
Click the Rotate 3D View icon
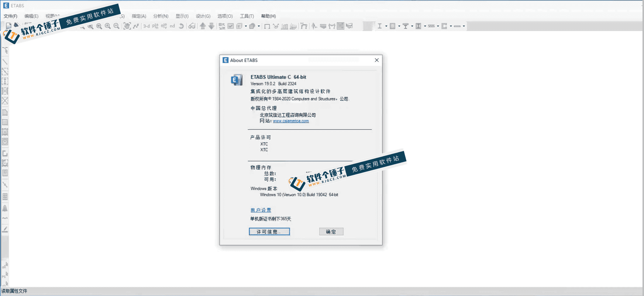[x=181, y=26]
